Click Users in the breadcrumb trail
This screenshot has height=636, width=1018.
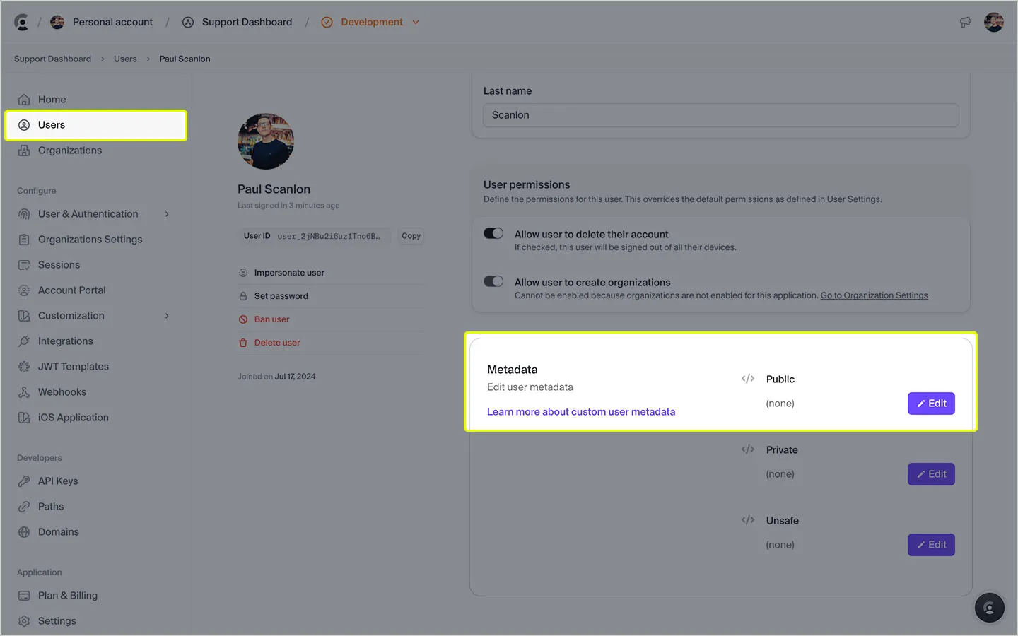[x=125, y=59]
